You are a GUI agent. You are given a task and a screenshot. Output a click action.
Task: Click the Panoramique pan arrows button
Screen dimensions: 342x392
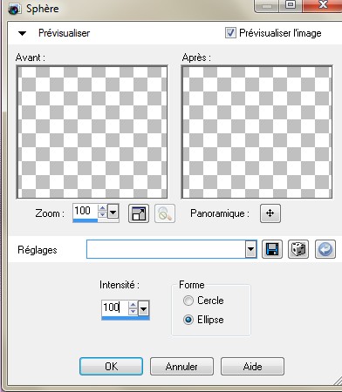tap(270, 213)
